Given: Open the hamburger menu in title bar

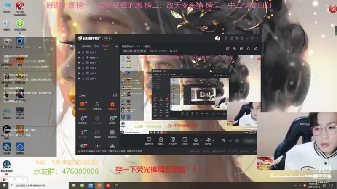Looking at the screenshot, I should [242, 39].
